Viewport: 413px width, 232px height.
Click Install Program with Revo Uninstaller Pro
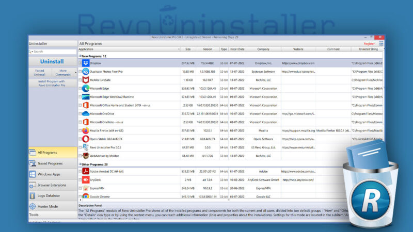click(52, 83)
